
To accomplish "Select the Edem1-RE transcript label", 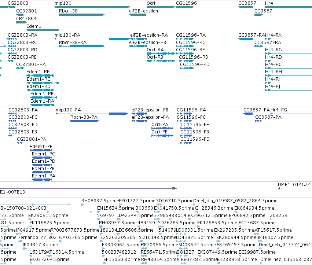I will point(38,71).
